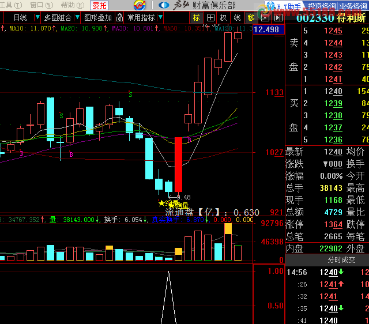
Task: Select the big solid red candlestick
Action: [x=178, y=165]
